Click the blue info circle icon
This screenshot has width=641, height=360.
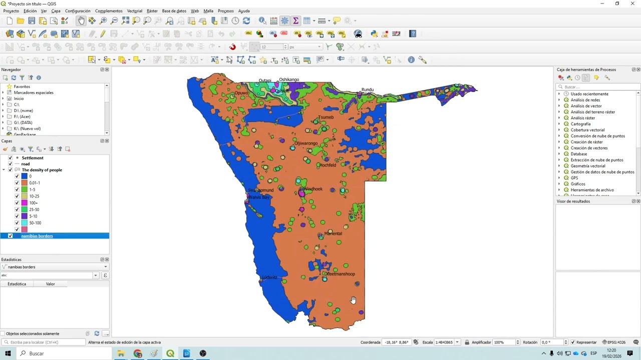coord(411,59)
